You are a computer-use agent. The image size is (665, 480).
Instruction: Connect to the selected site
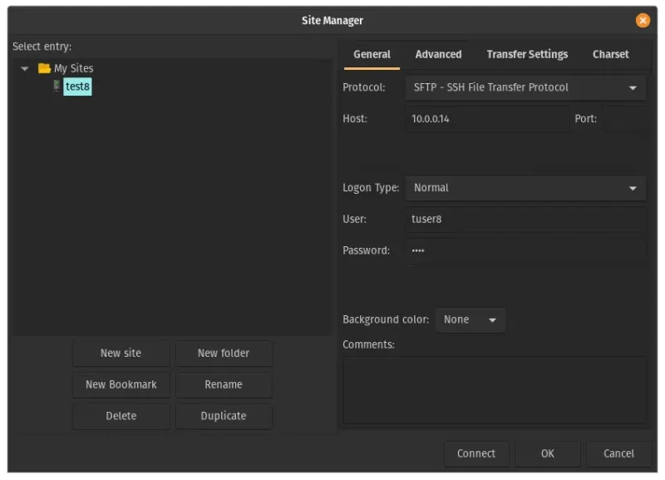click(476, 453)
